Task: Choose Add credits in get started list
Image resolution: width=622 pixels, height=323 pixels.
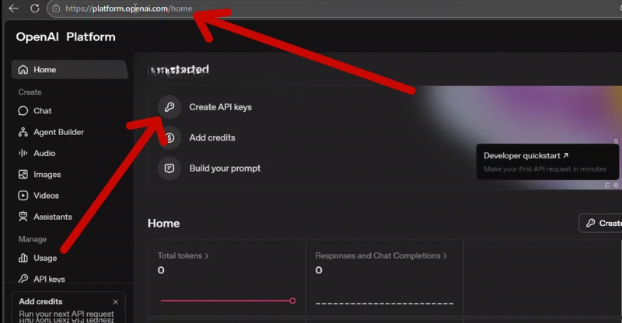Action: 212,137
